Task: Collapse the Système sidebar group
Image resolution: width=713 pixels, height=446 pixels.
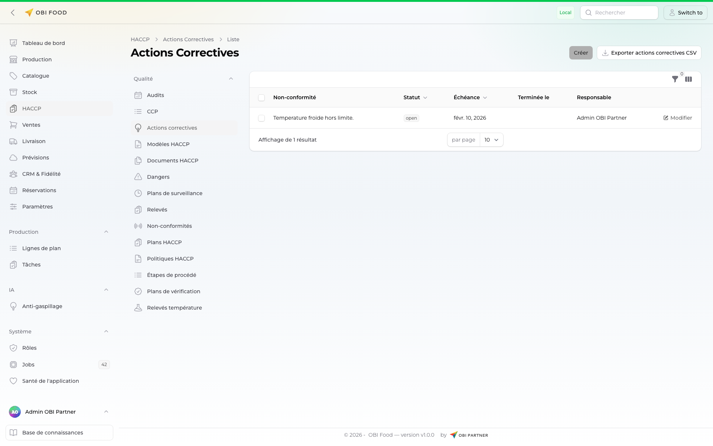Action: pos(106,332)
